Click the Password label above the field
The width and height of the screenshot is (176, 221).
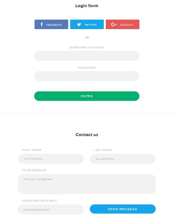[x=87, y=68]
